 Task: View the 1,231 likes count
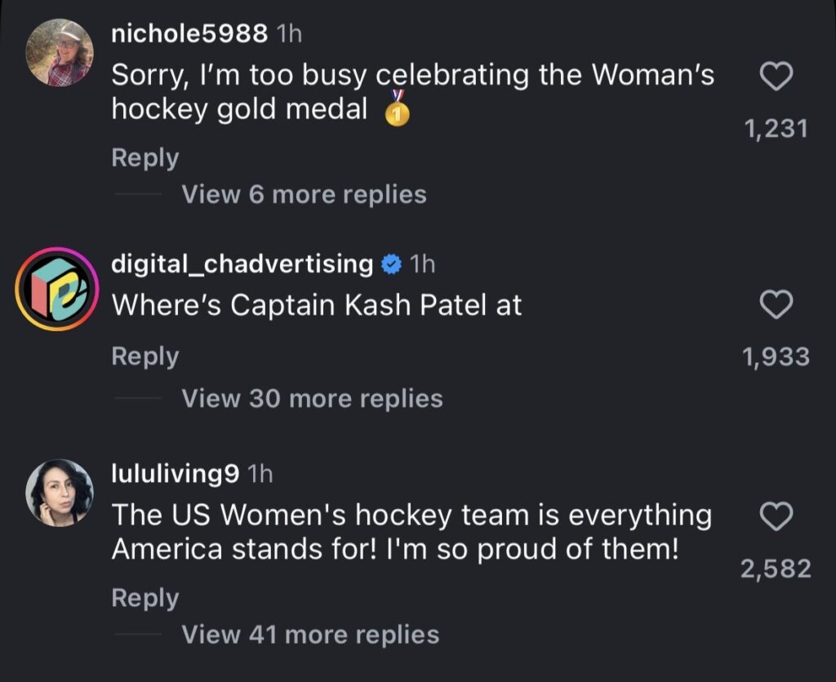(776, 128)
